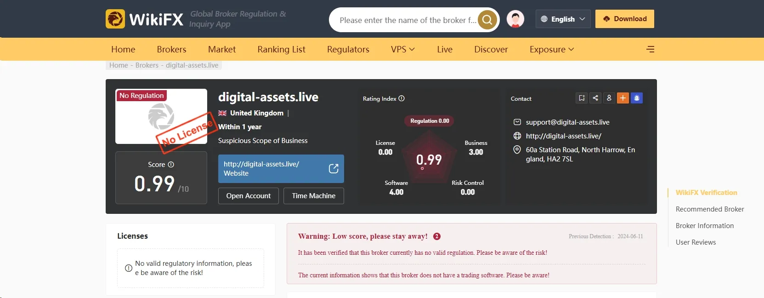
Task: Open the Discover menu item
Action: (x=491, y=49)
